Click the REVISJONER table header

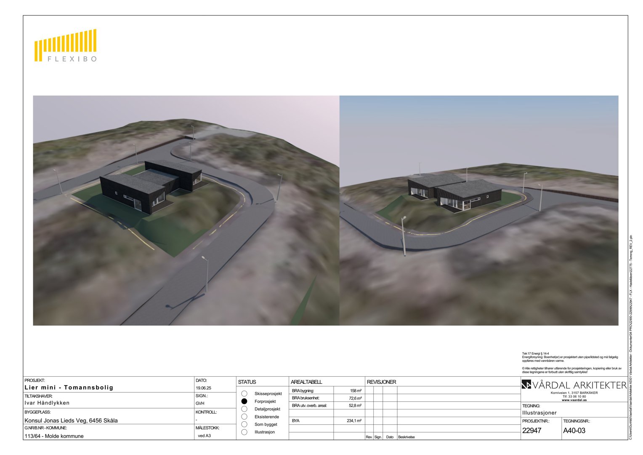(x=381, y=382)
